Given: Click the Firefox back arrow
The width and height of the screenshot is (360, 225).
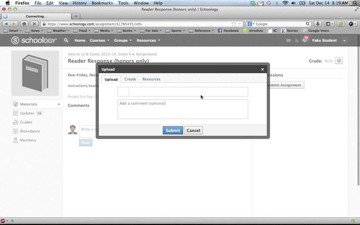Looking at the screenshot, I should 6,24.
